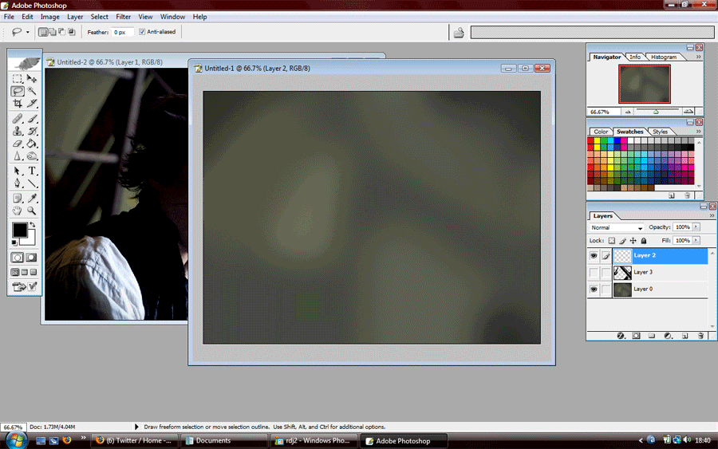Delete layer trash button in Layers
718x449 pixels.
700,336
